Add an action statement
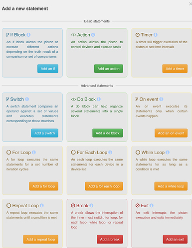 tap(109, 69)
